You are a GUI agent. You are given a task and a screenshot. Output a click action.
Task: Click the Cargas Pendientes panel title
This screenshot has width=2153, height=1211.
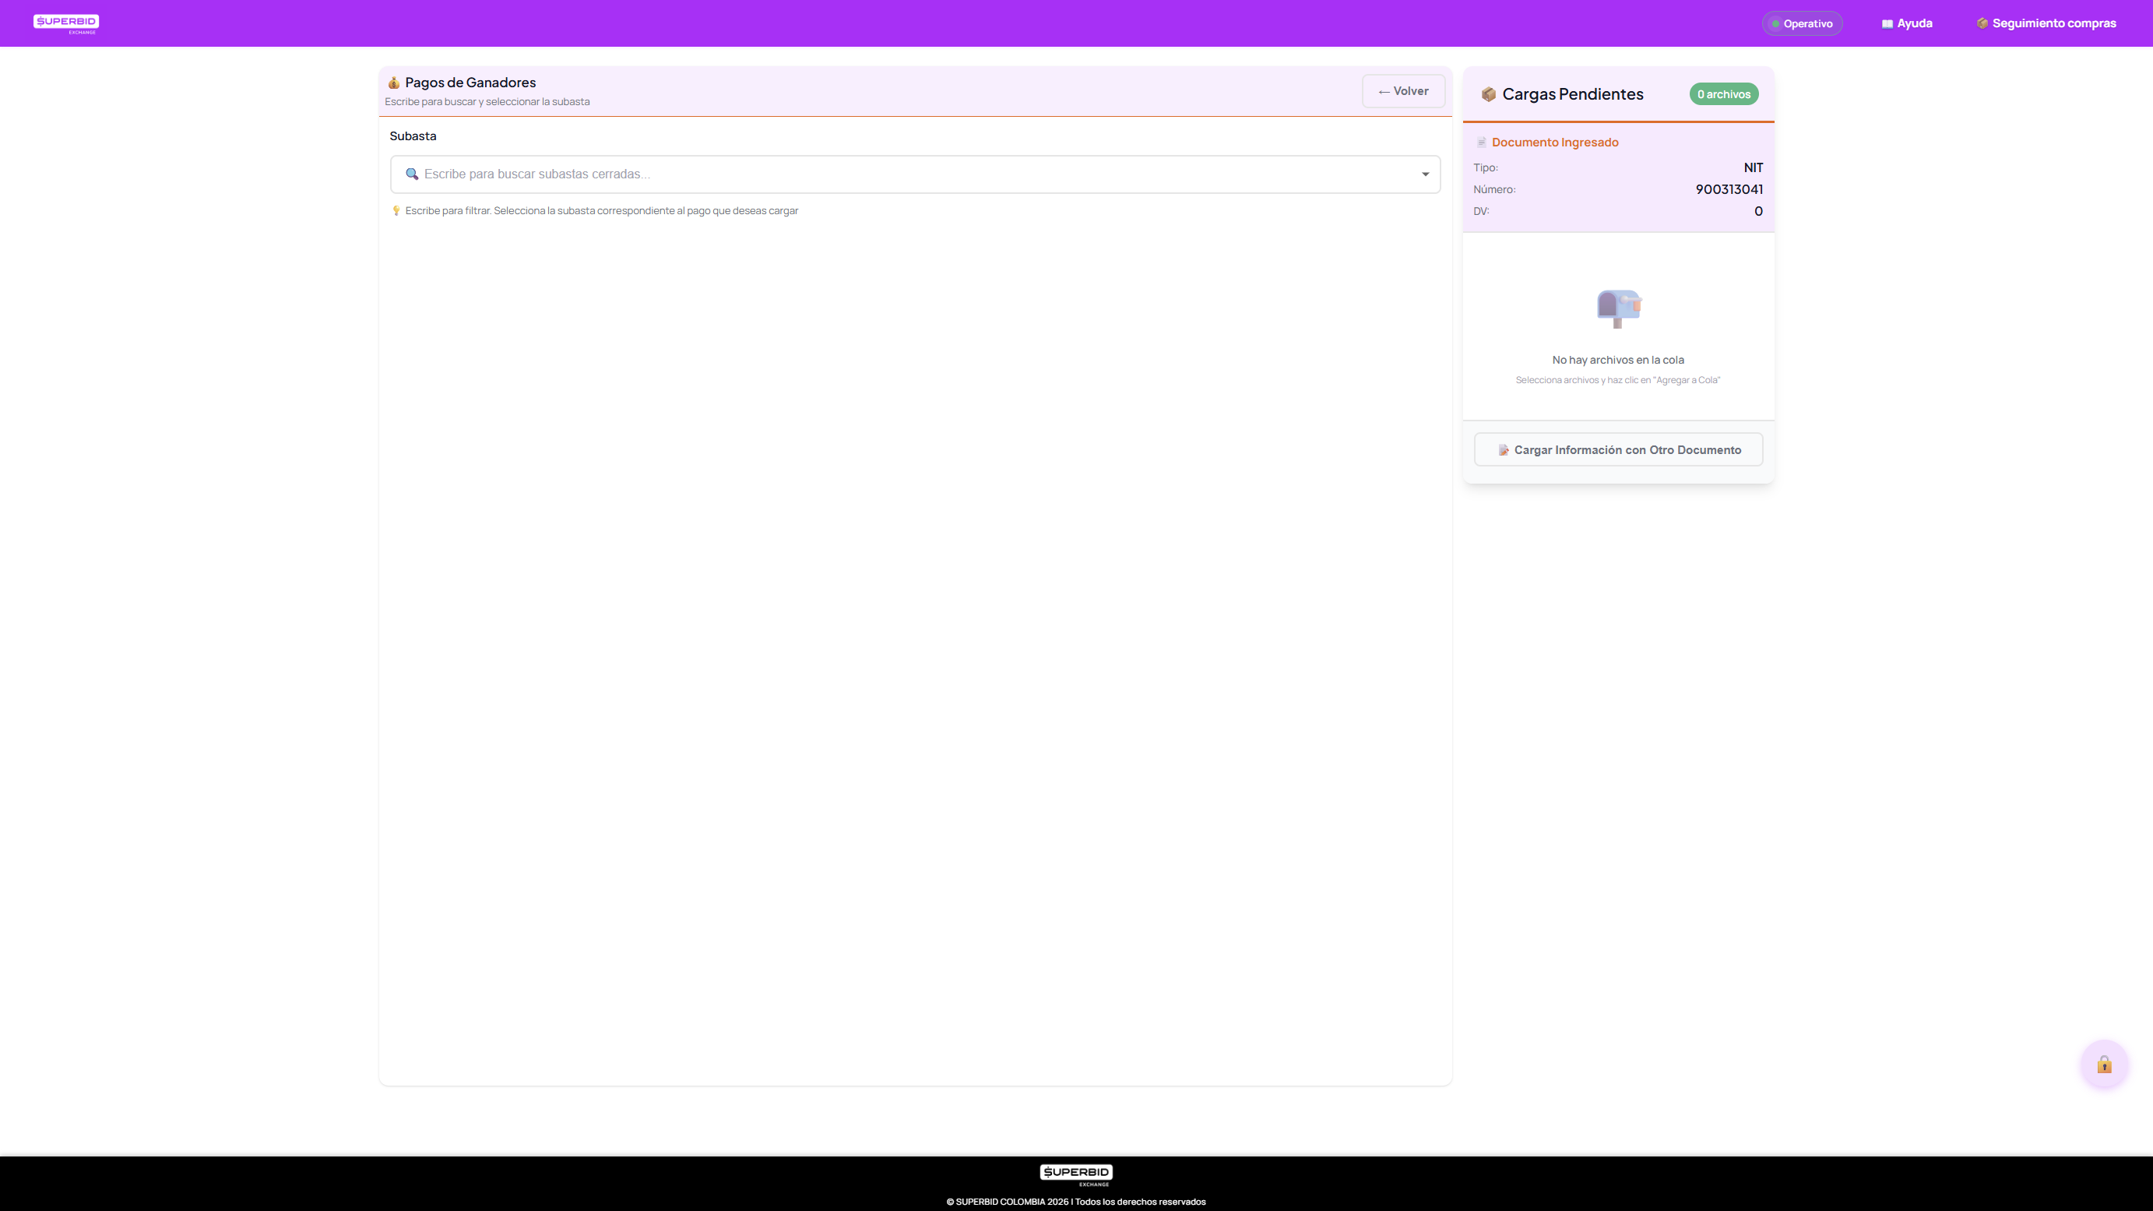[x=1572, y=94]
